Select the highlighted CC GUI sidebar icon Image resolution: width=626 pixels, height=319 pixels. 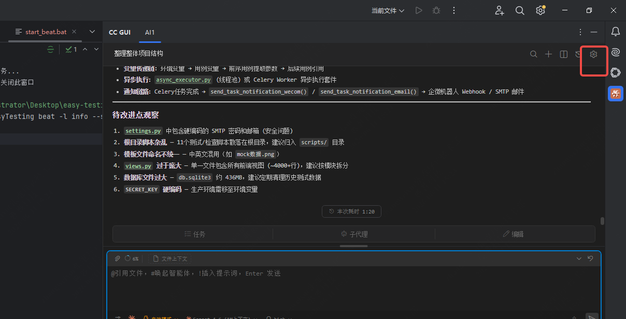click(616, 94)
